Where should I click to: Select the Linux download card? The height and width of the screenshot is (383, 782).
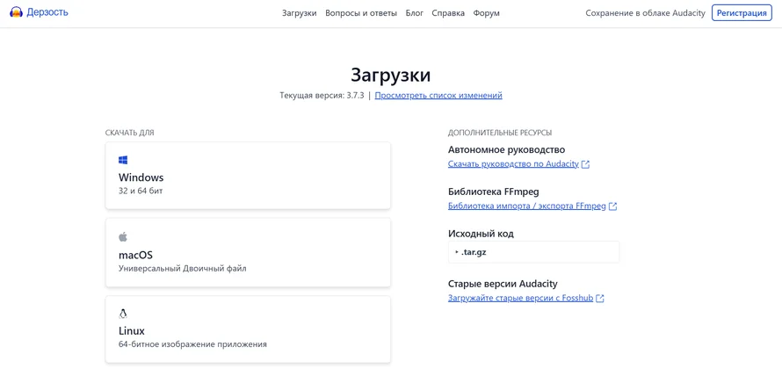pyautogui.click(x=248, y=329)
